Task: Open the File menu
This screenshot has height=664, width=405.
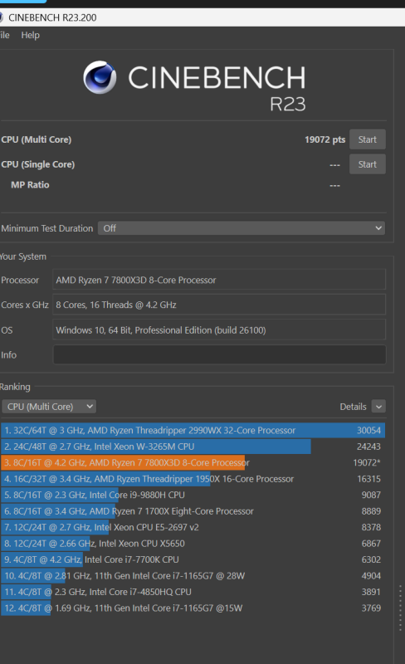Action: coord(5,35)
